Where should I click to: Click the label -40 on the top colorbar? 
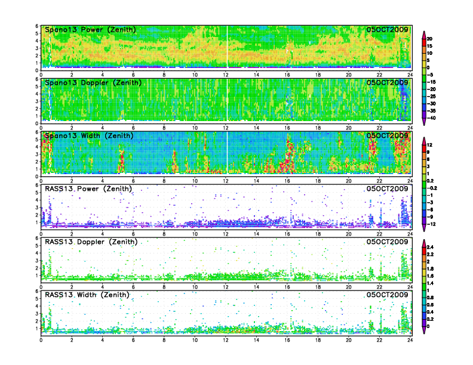pos(431,118)
